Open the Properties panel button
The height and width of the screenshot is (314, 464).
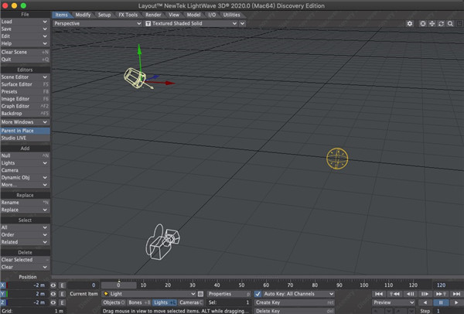(229, 294)
